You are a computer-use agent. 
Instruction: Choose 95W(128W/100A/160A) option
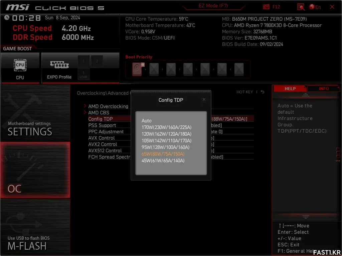pyautogui.click(x=166, y=147)
